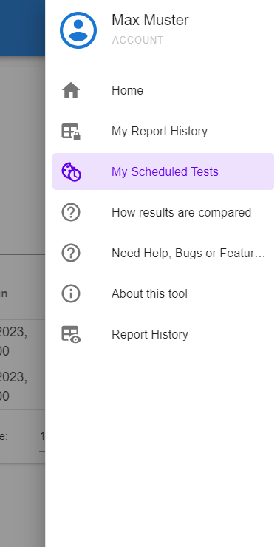The image size is (280, 547).
Task: Open the My Report History text label
Action: pos(160,131)
